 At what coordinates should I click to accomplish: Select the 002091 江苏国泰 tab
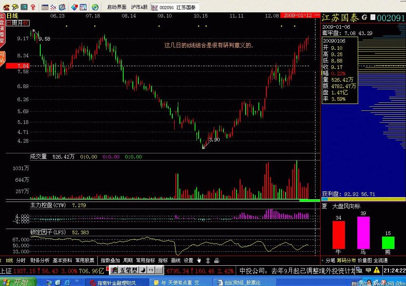[175, 8]
